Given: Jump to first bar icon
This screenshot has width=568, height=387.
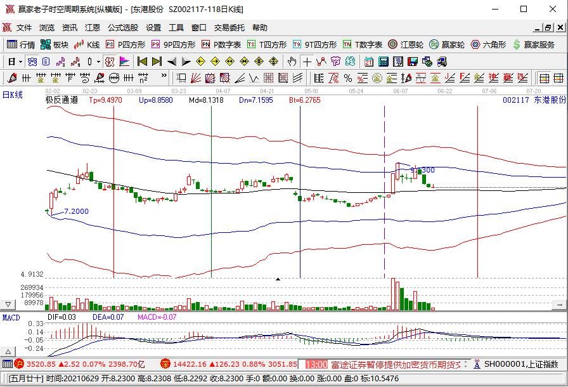Looking at the screenshot, I should click(x=142, y=62).
